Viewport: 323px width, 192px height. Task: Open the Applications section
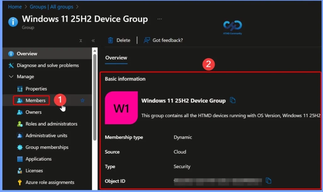(x=38, y=159)
